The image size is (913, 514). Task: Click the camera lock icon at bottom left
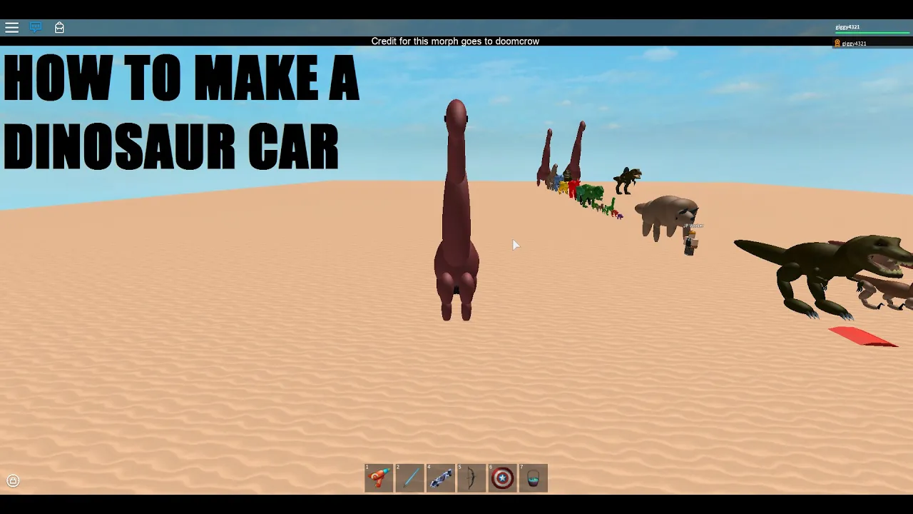(13, 481)
